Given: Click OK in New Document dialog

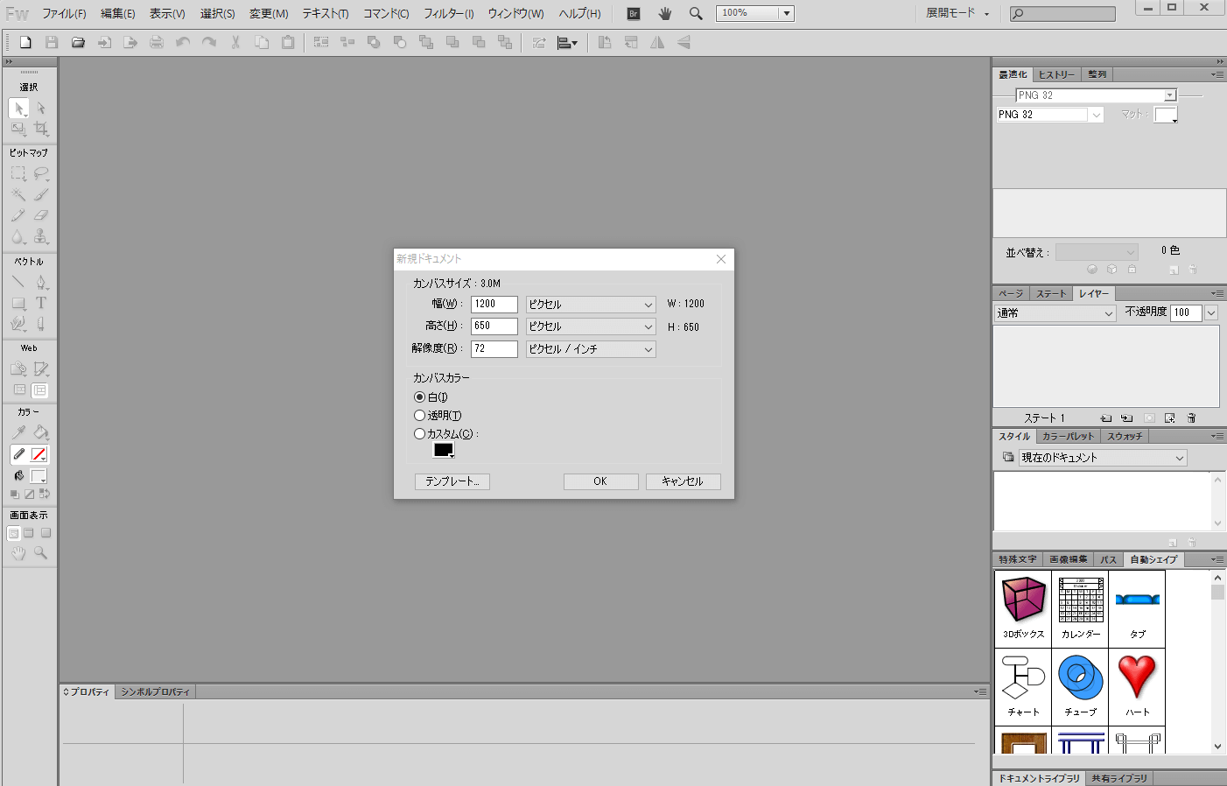Looking at the screenshot, I should (x=600, y=481).
